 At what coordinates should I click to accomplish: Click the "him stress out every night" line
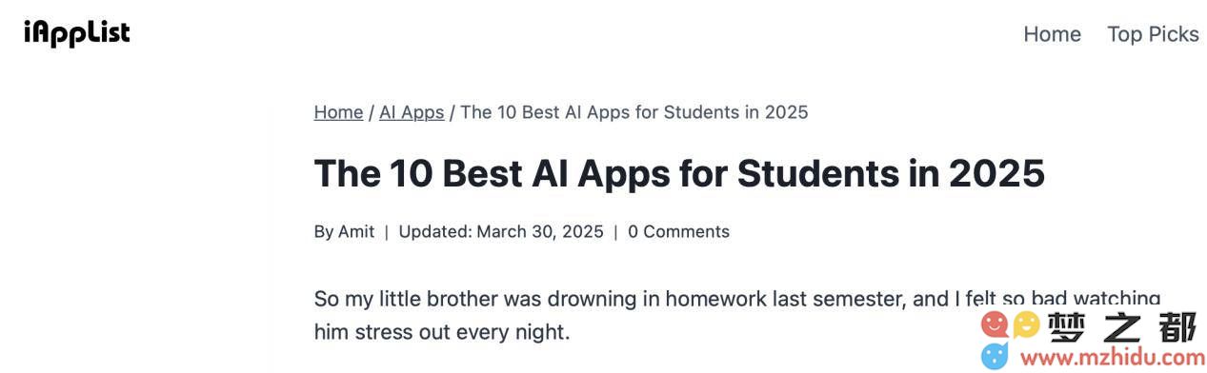pyautogui.click(x=442, y=332)
